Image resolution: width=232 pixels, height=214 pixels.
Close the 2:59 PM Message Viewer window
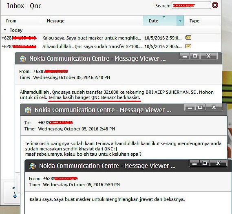coord(219,163)
